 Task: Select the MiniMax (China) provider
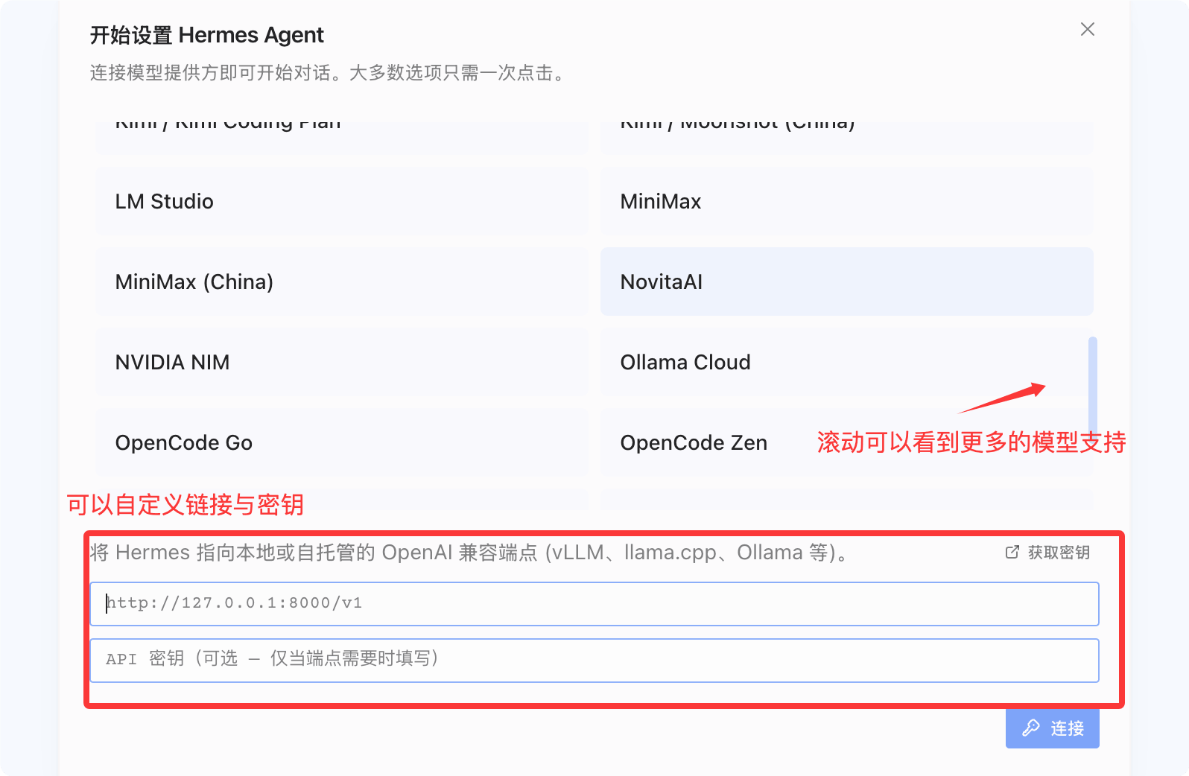click(342, 282)
